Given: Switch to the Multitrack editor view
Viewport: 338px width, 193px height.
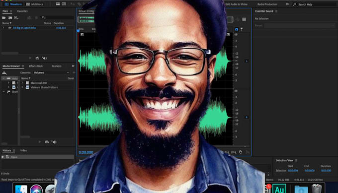Looking at the screenshot, I should [34, 4].
